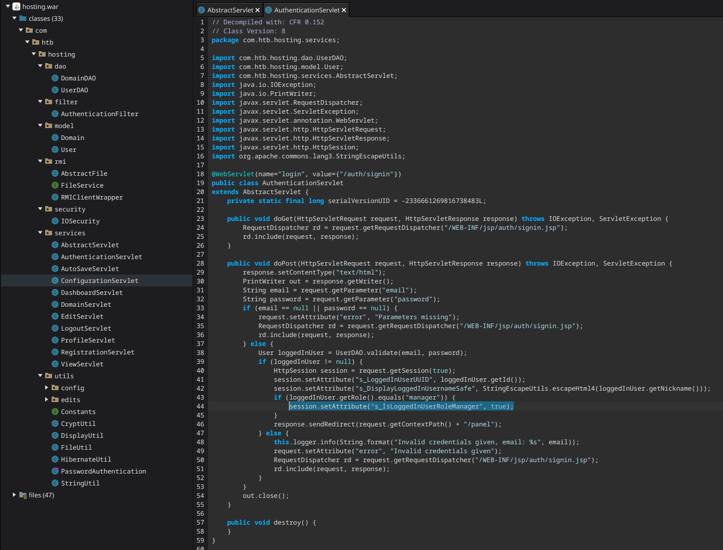The image size is (723, 550).
Task: Switch to the AuthenticationServlet tab
Action: point(307,10)
